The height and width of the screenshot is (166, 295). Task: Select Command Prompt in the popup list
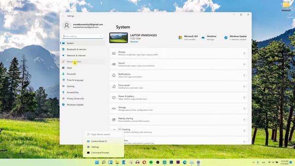(x=103, y=153)
